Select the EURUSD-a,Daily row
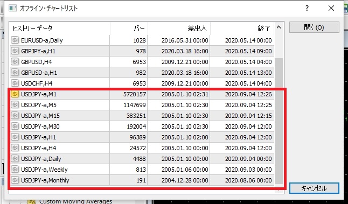This screenshot has width=348, height=204. (142, 40)
